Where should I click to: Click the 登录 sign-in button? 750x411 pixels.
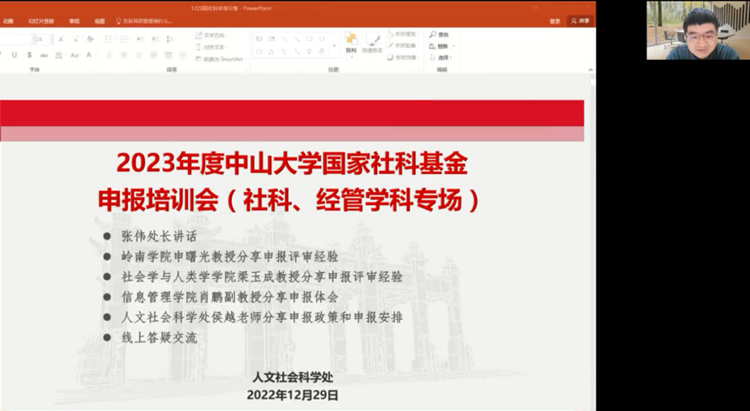pyautogui.click(x=554, y=21)
